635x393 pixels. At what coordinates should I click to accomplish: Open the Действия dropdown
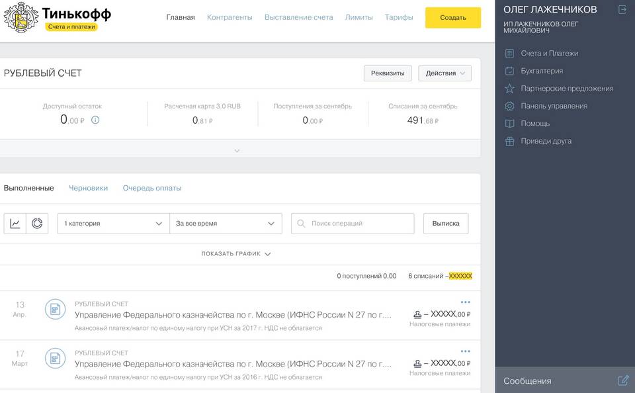(x=444, y=73)
